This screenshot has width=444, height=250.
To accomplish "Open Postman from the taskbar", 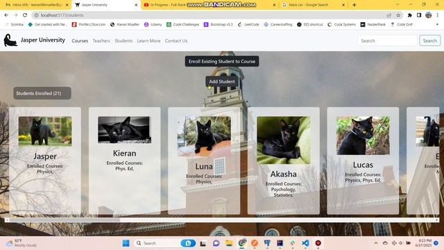I will [x=255, y=243].
